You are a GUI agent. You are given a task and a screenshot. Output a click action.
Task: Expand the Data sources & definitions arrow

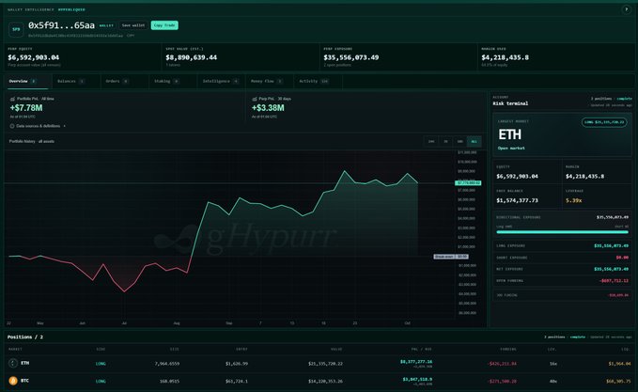click(x=64, y=126)
